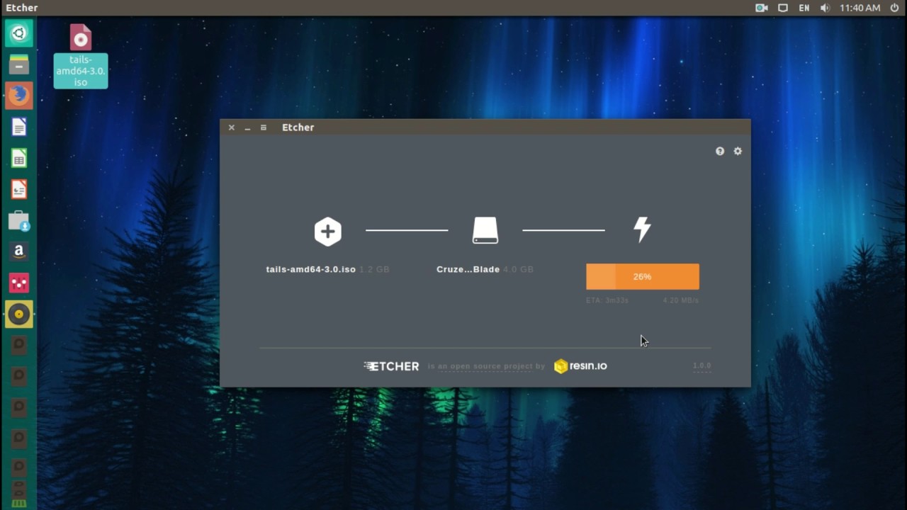This screenshot has width=907, height=510.
Task: Launch Firefox from the dock
Action: click(x=19, y=96)
